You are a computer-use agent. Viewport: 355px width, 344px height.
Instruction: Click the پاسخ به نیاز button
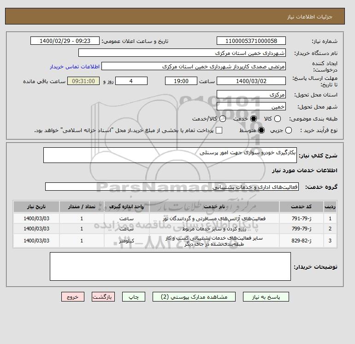click(266, 297)
